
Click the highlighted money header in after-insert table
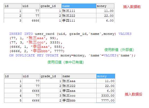[106, 76]
